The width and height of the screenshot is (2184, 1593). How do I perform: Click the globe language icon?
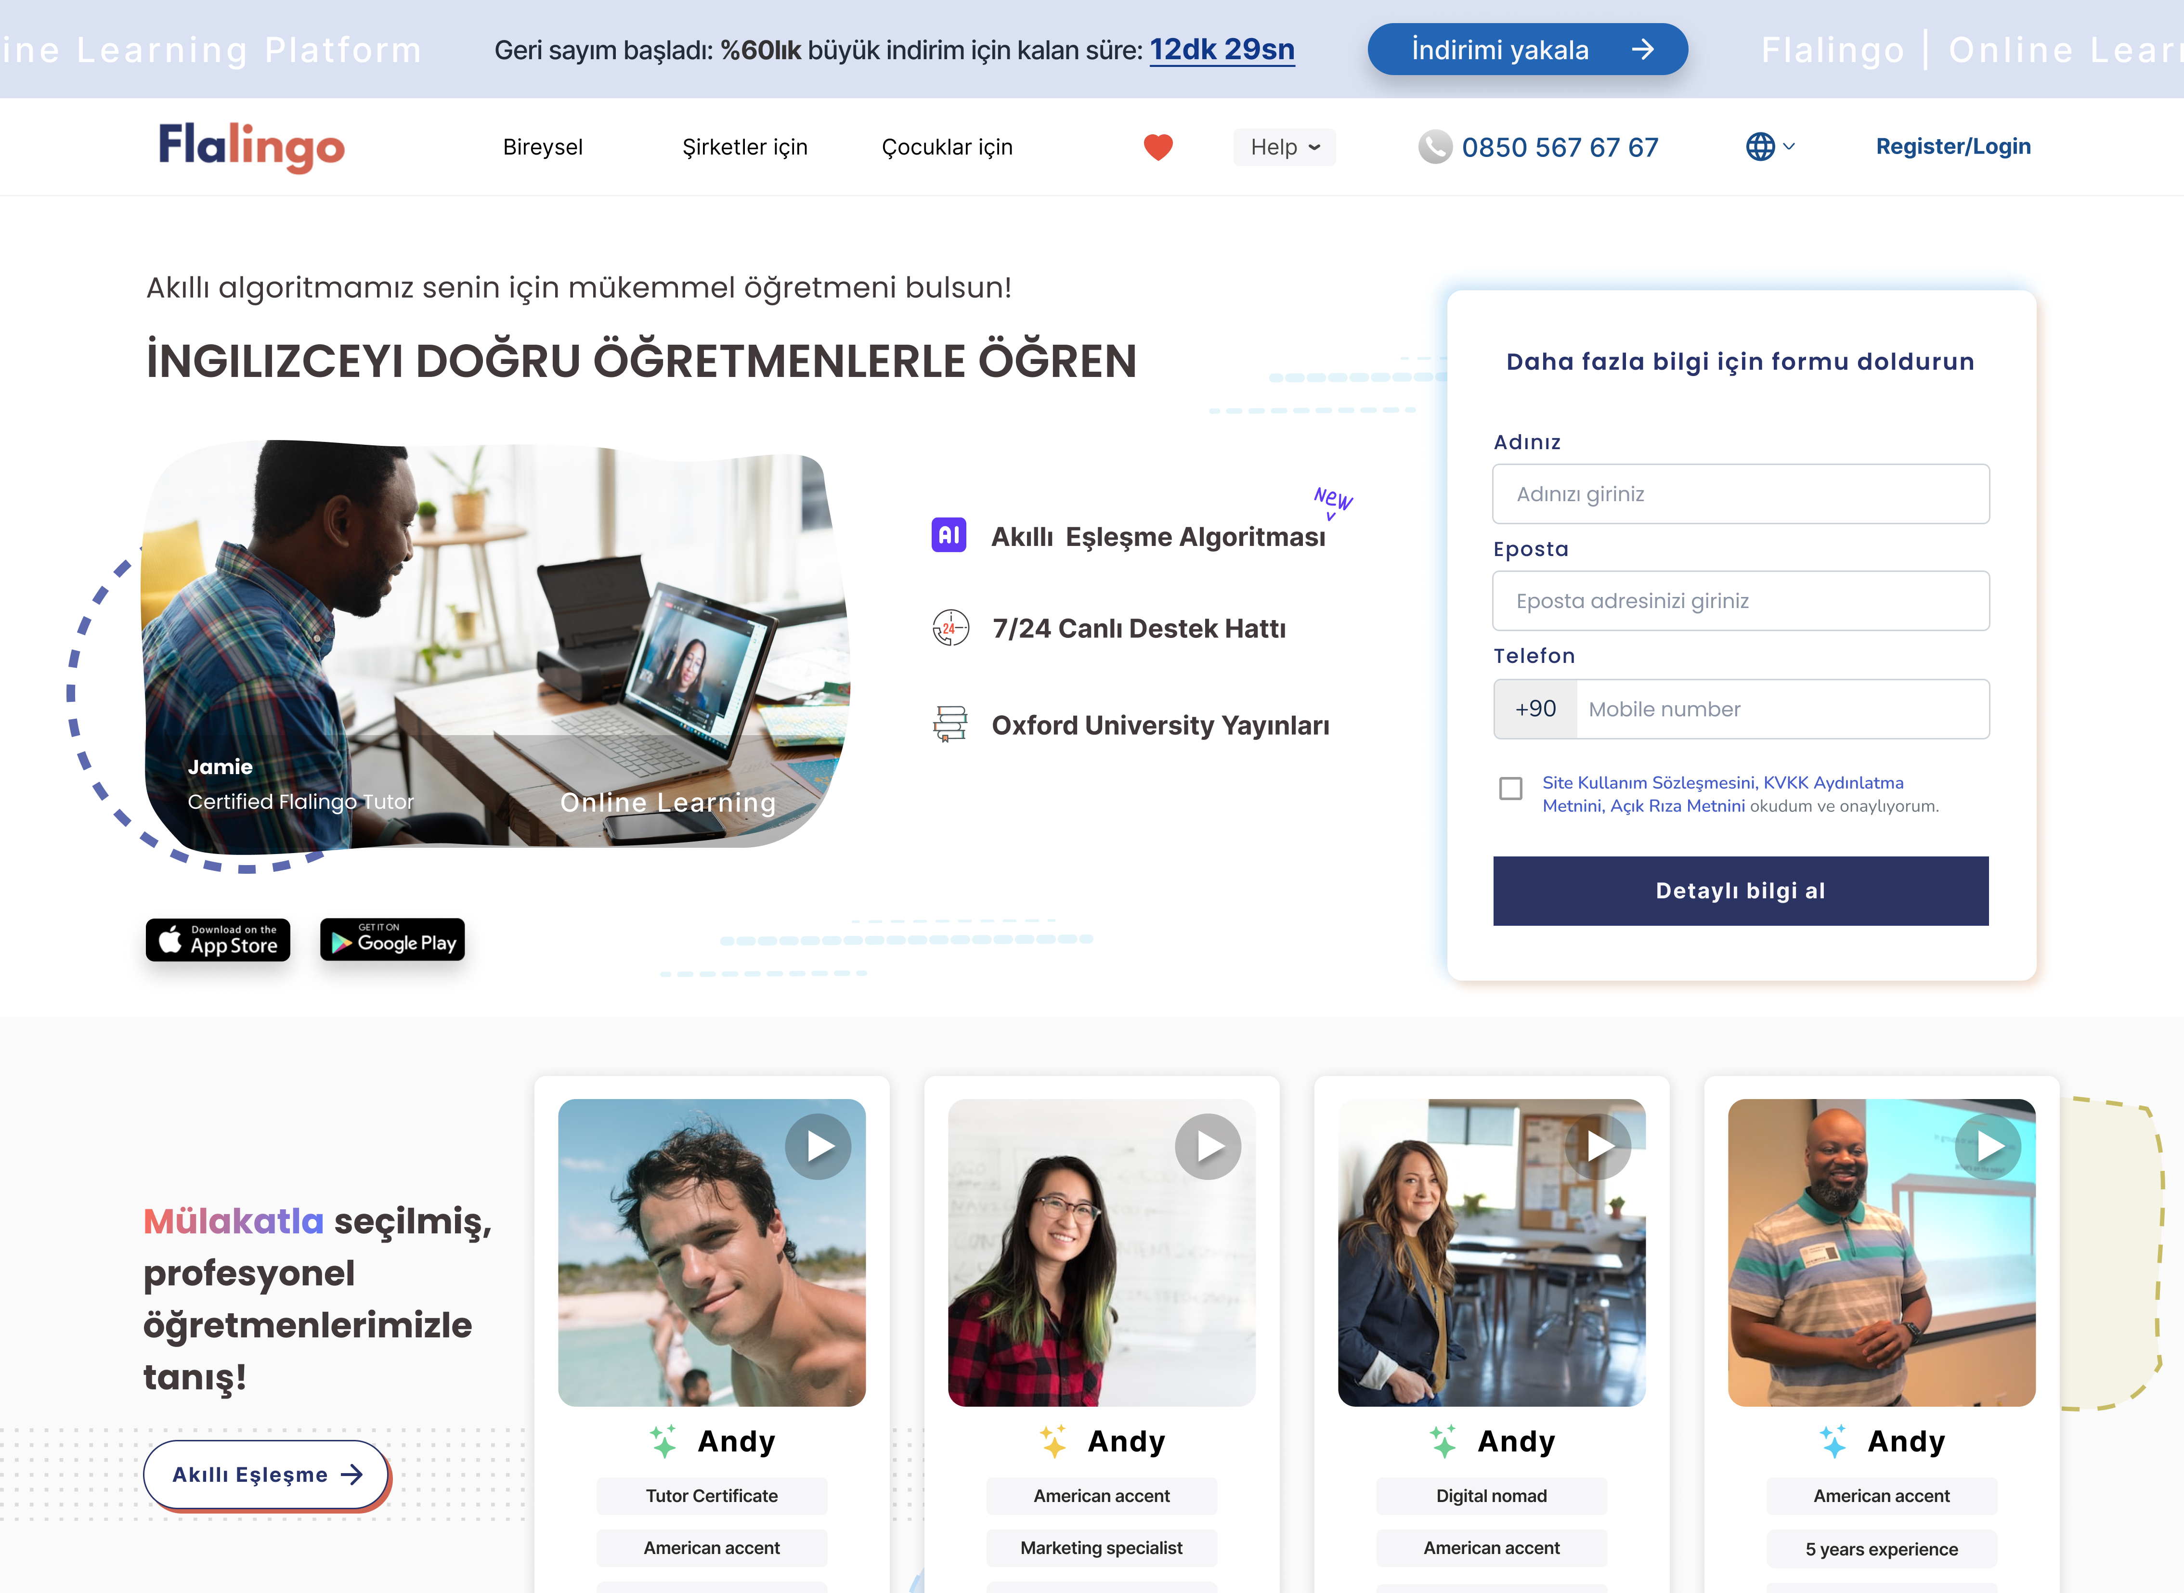[1761, 146]
